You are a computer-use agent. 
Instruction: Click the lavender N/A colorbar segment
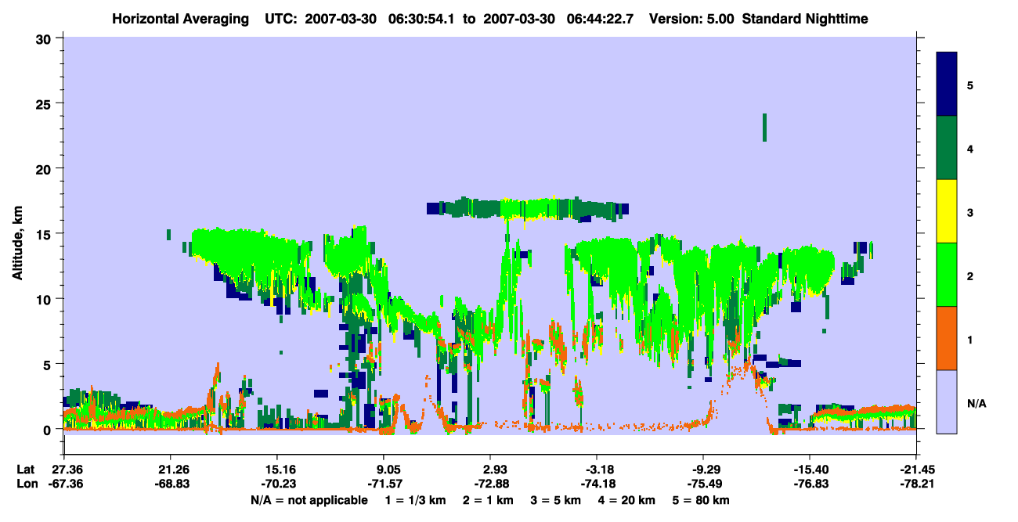947,401
